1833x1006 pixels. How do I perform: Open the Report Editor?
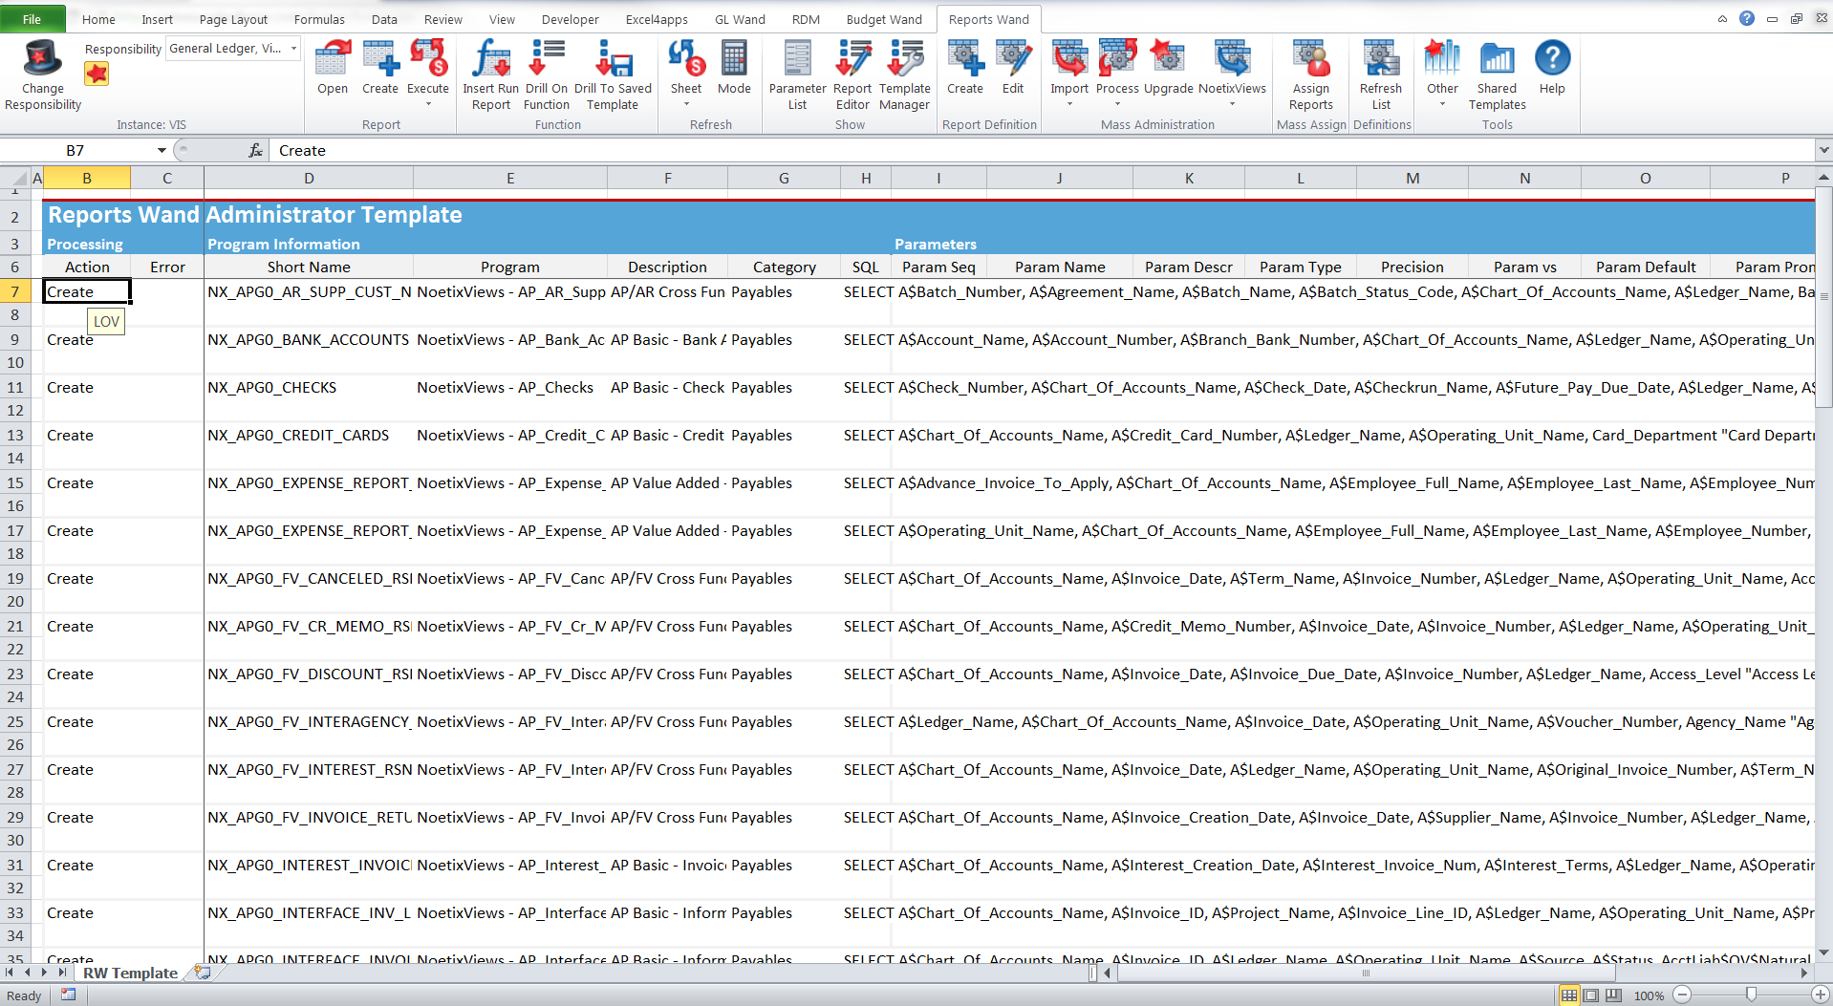(x=852, y=75)
